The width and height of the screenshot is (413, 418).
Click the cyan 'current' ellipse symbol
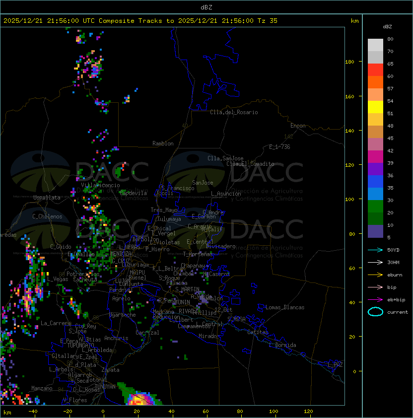pyautogui.click(x=375, y=312)
